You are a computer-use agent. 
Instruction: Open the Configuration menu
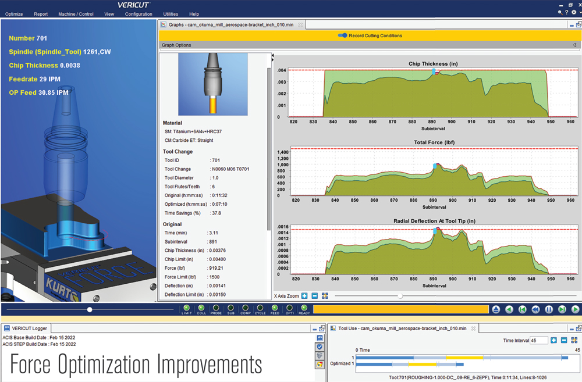click(139, 14)
